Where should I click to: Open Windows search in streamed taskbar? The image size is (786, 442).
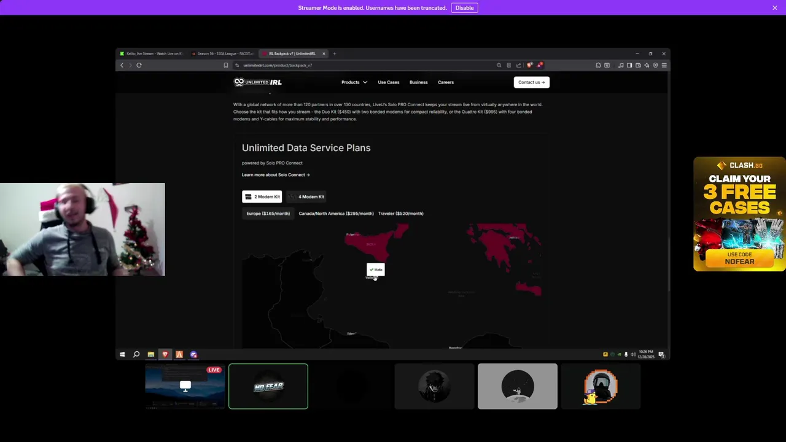click(136, 354)
